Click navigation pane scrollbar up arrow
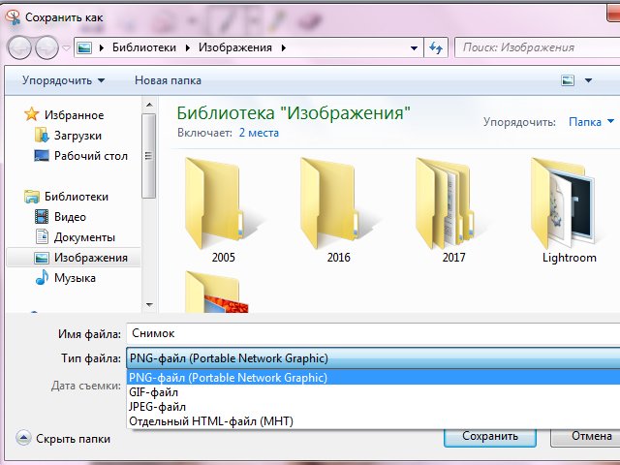 point(149,106)
